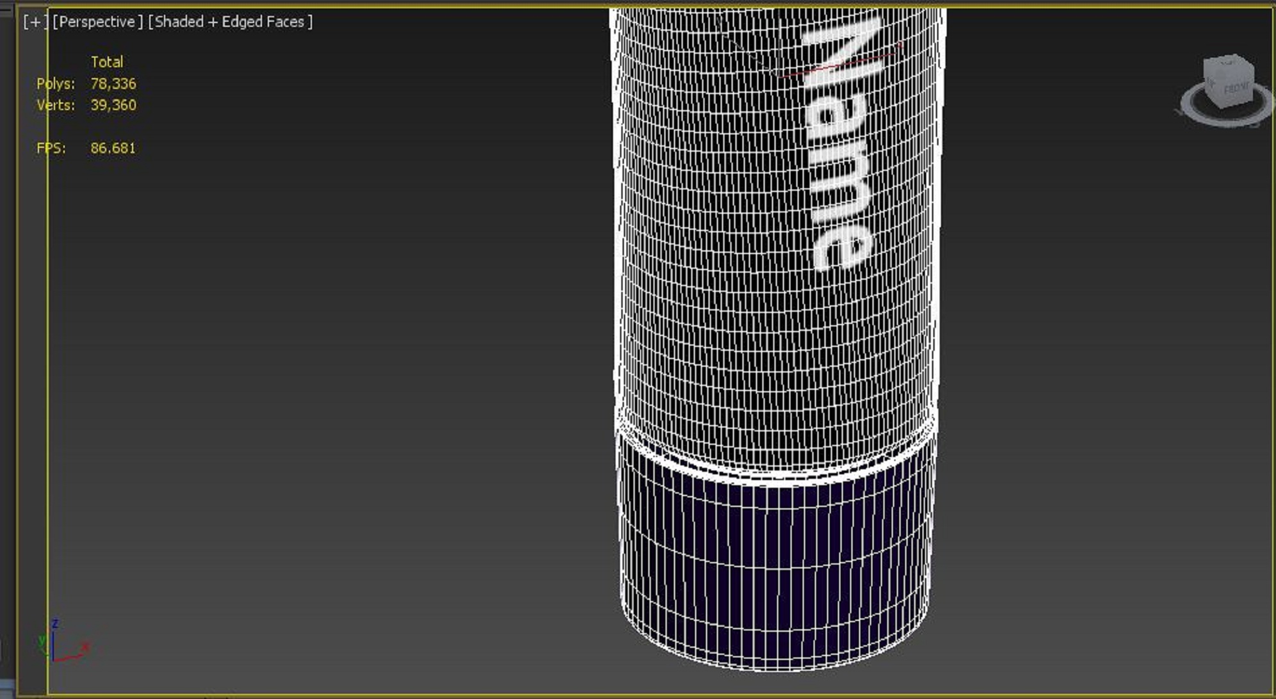Click the top face of the ViewCube
The image size is (1276, 699).
pyautogui.click(x=1227, y=63)
